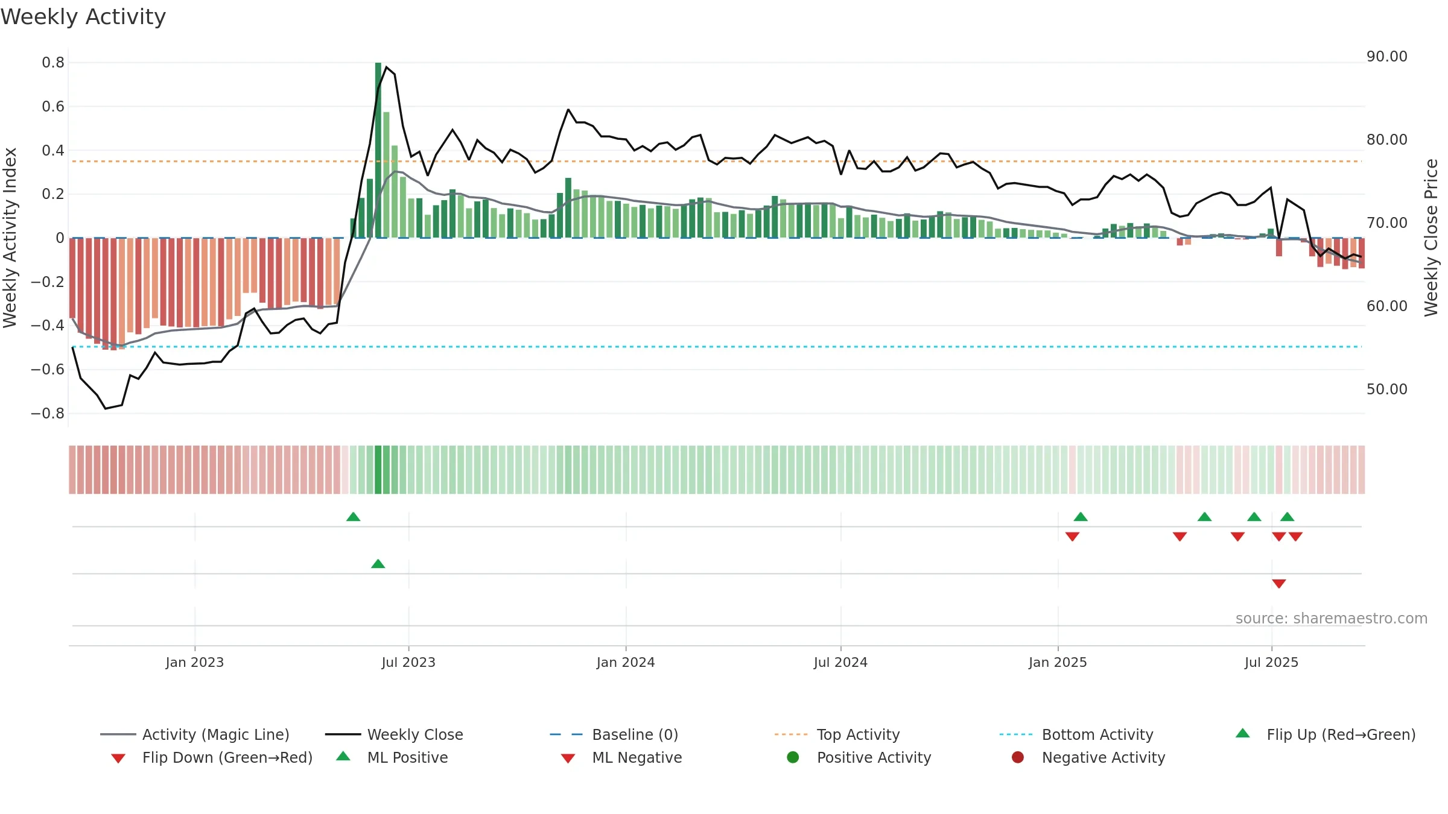Toggle Flip Up (Red→Green) legend entry

(x=1326, y=734)
